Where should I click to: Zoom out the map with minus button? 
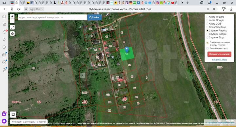[12, 21]
